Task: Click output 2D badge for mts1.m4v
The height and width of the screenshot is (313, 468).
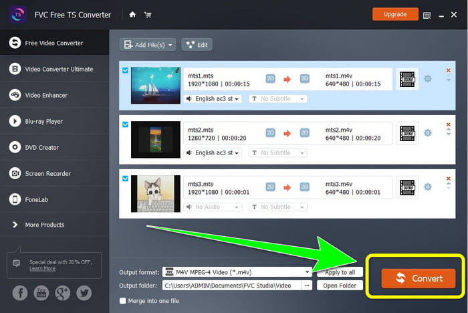Action: (x=304, y=79)
